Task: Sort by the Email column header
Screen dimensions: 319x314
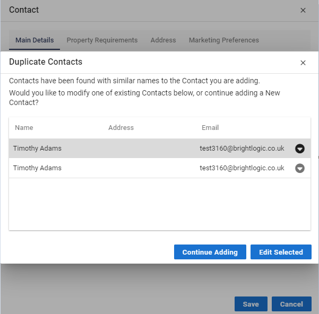Action: 210,128
